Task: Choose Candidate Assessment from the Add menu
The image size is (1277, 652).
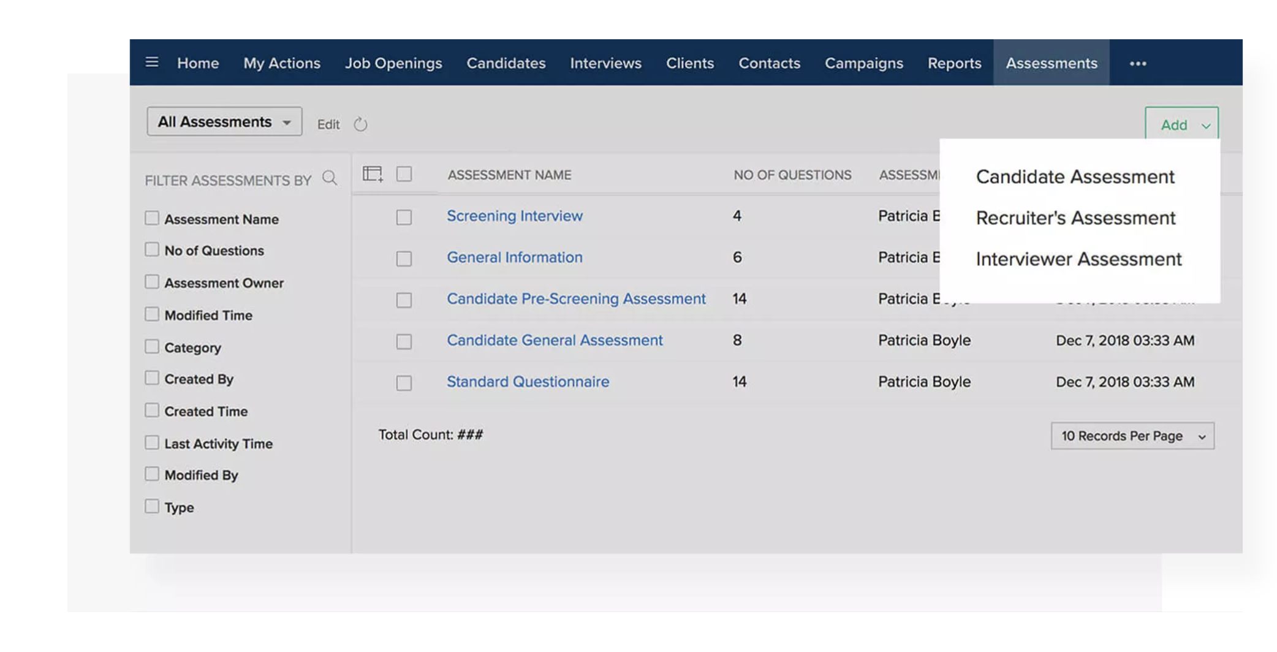Action: click(x=1075, y=176)
